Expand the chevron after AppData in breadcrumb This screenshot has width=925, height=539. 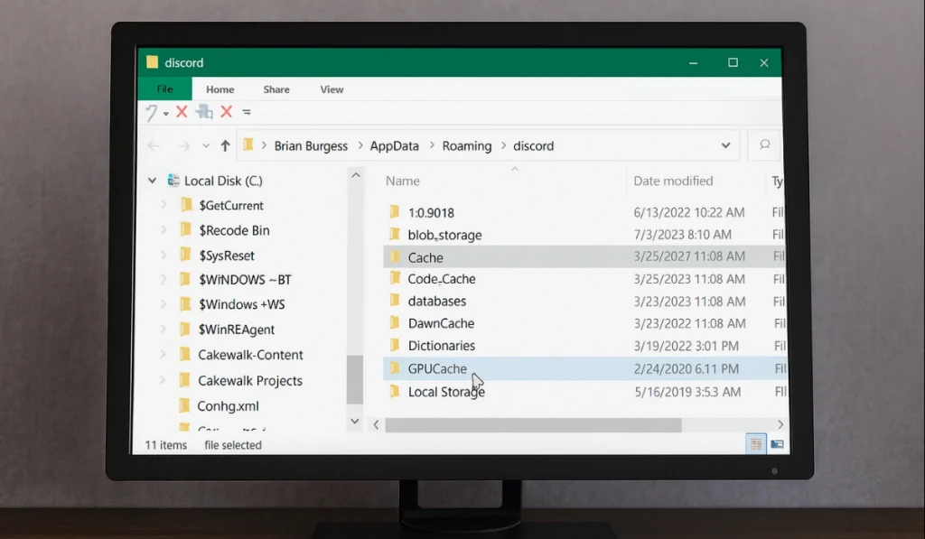(x=432, y=145)
